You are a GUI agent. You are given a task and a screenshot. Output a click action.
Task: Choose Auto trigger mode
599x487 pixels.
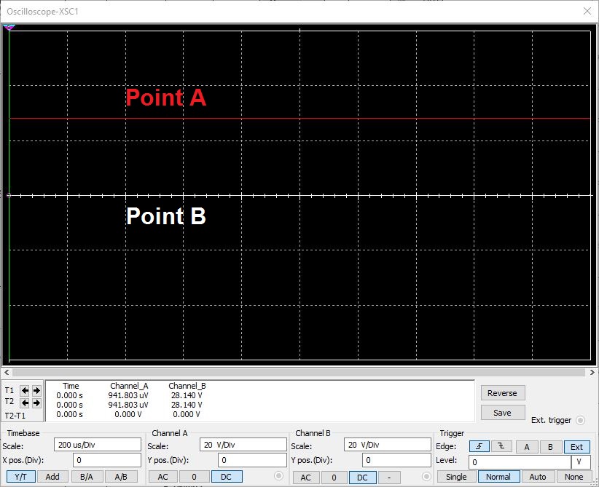tap(538, 477)
